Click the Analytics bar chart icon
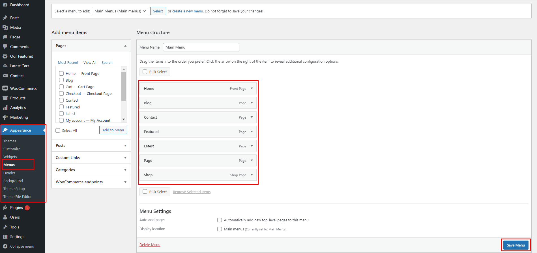 click(x=5, y=108)
